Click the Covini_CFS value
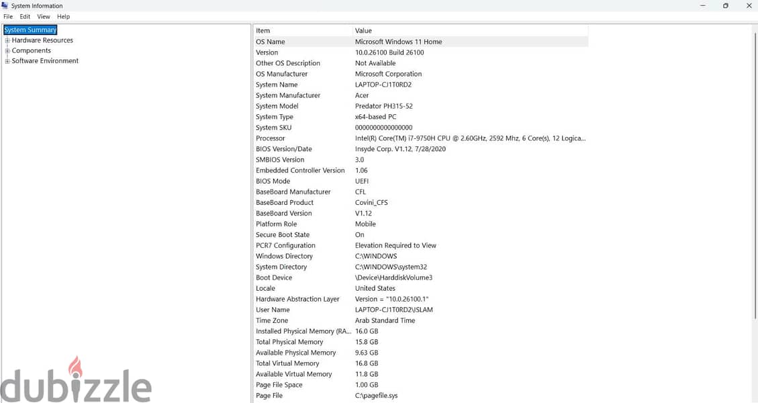This screenshot has width=758, height=403. 371,203
